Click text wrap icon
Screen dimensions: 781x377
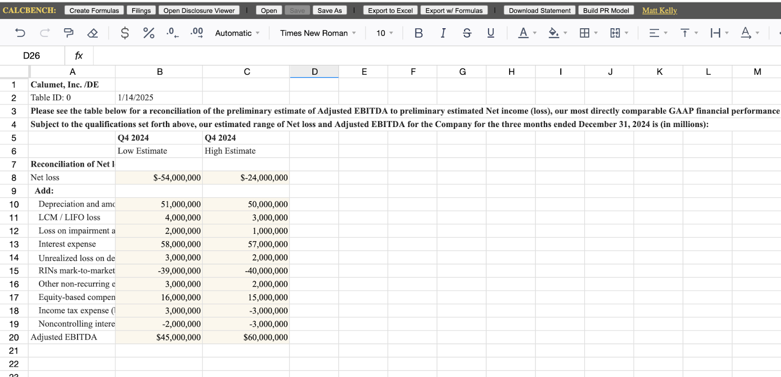[716, 33]
